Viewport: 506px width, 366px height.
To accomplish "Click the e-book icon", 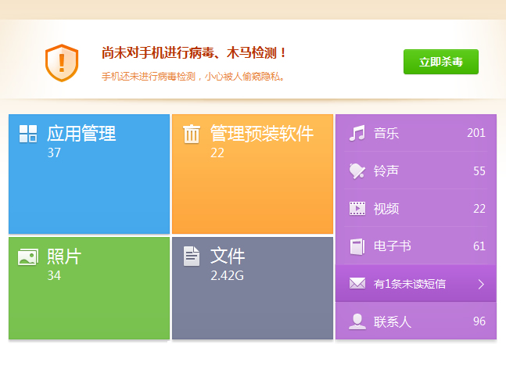I will click(x=357, y=246).
